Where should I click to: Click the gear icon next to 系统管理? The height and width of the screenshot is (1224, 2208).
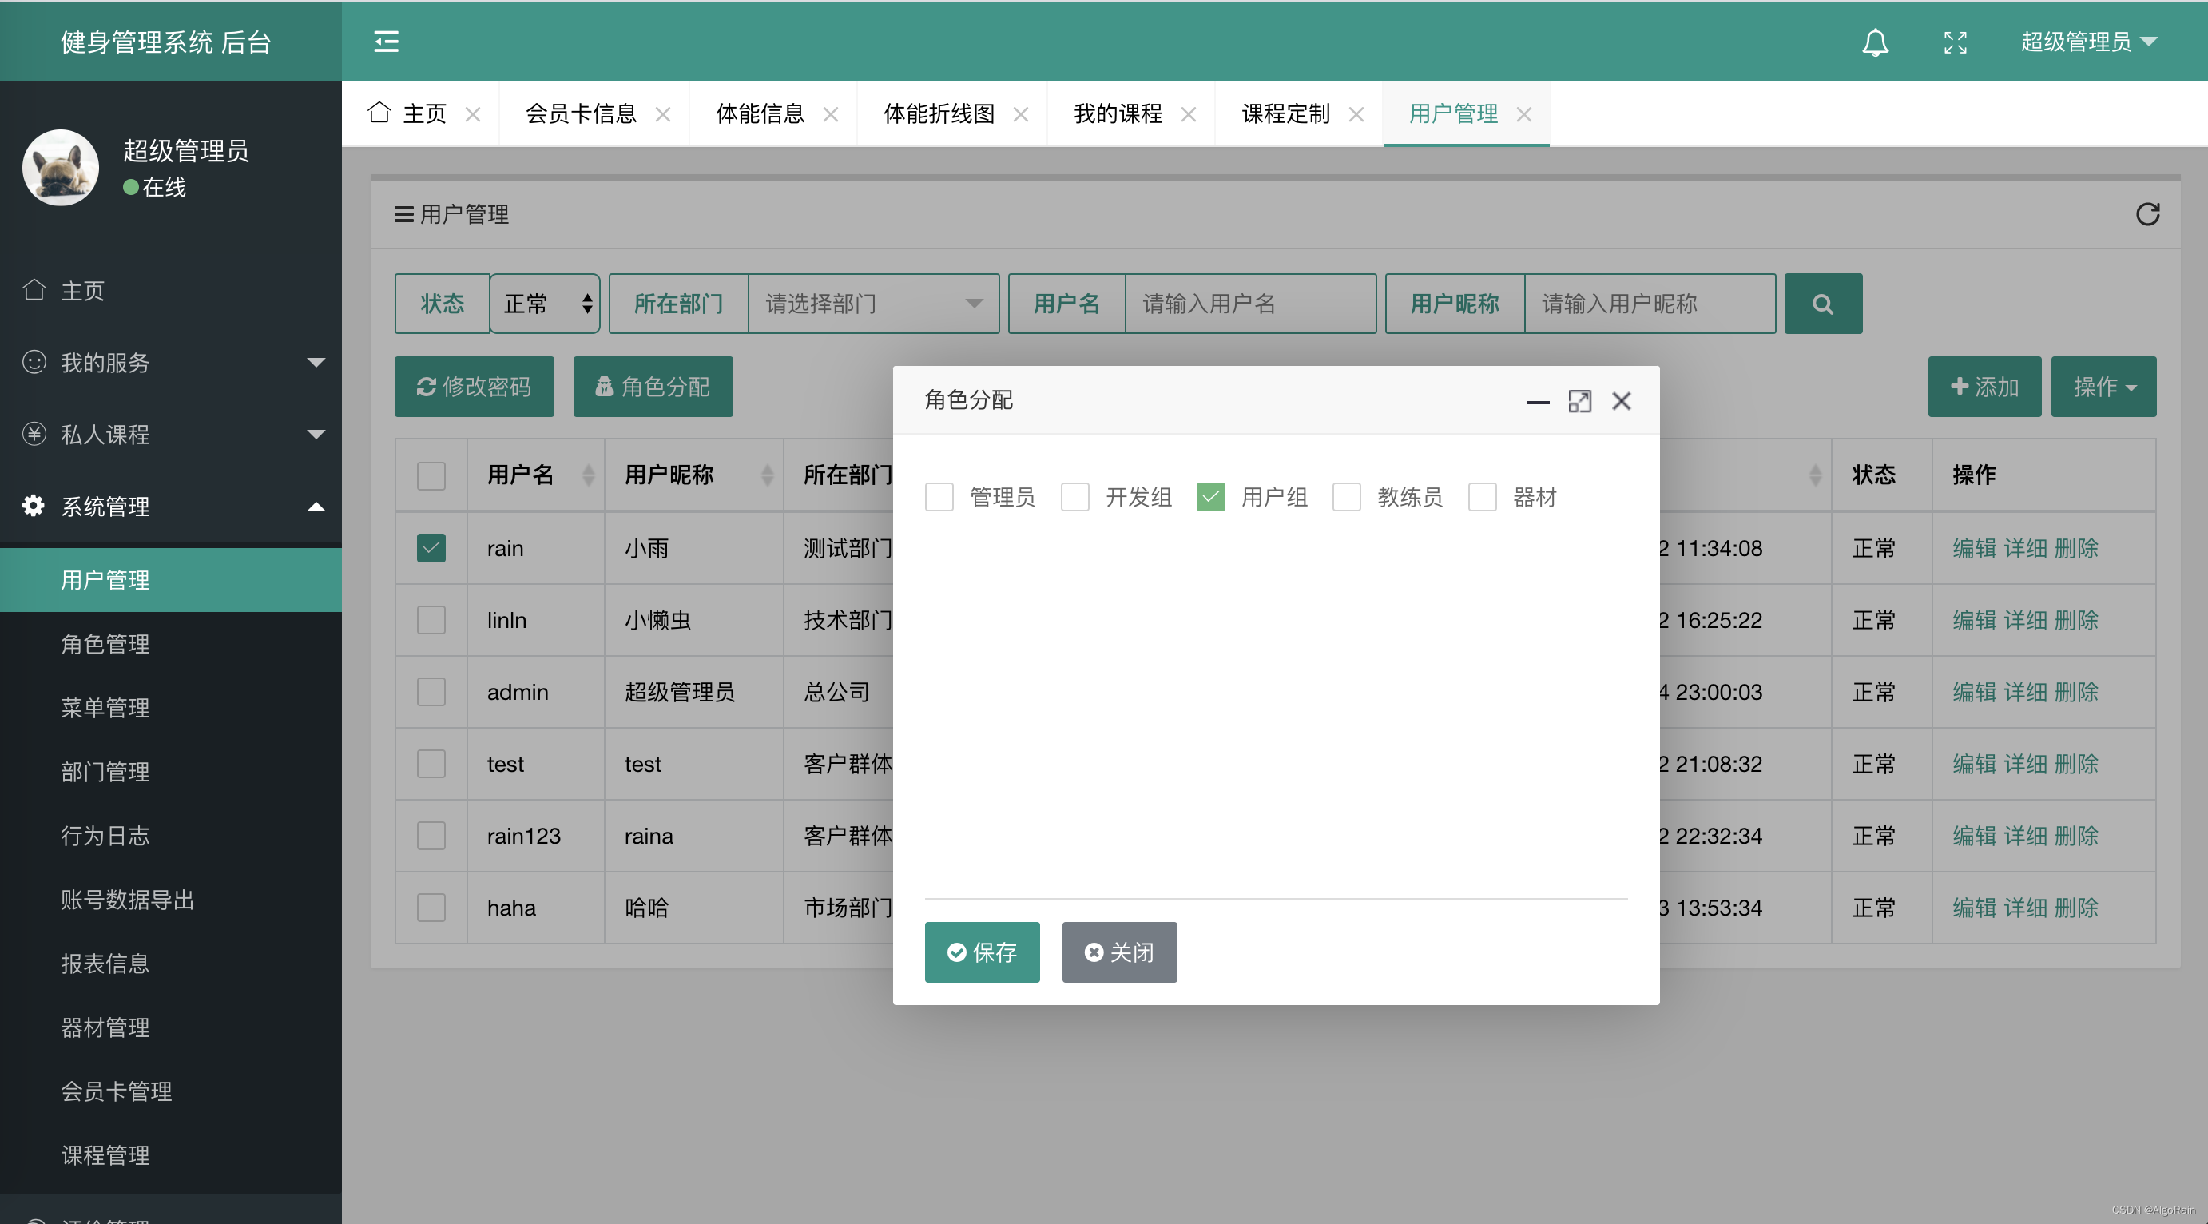point(33,506)
